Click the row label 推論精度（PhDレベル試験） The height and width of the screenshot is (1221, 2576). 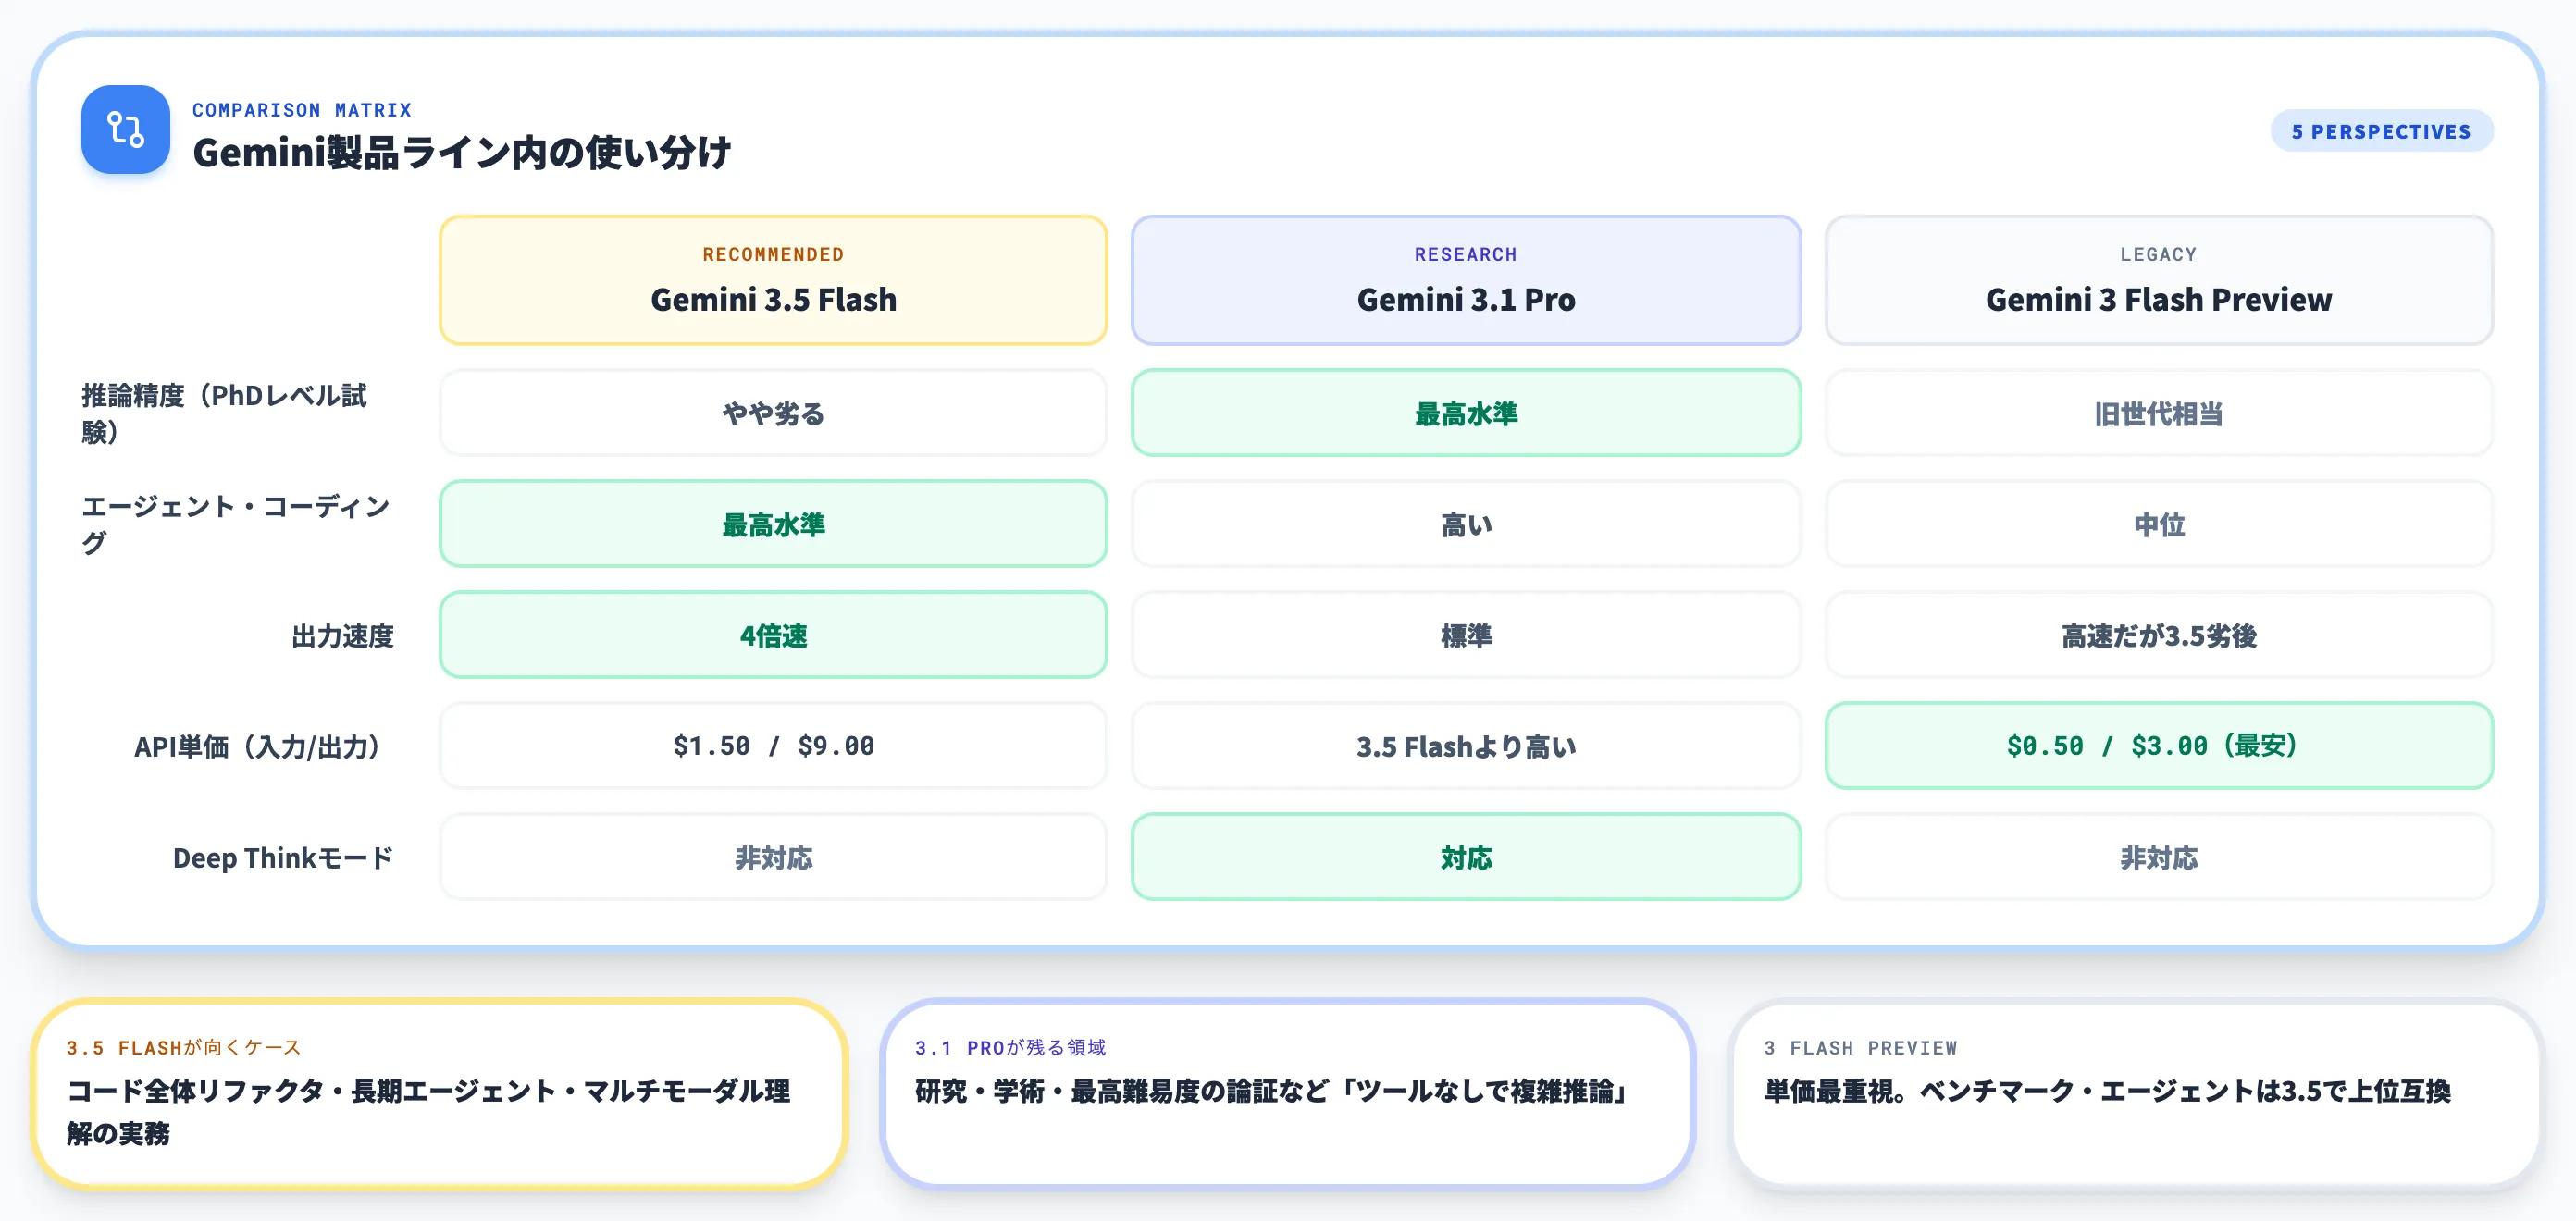225,413
